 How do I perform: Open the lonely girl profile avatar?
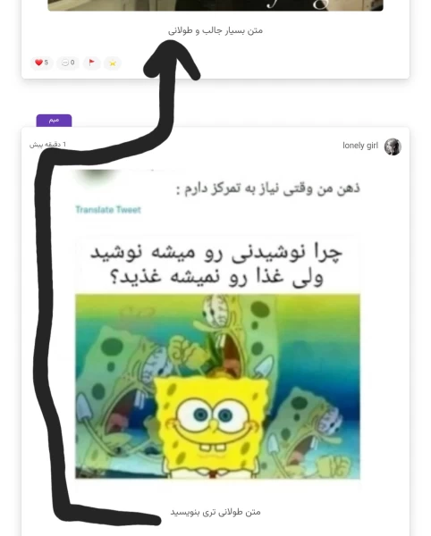(393, 147)
